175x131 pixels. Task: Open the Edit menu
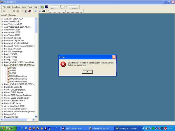point(9,7)
